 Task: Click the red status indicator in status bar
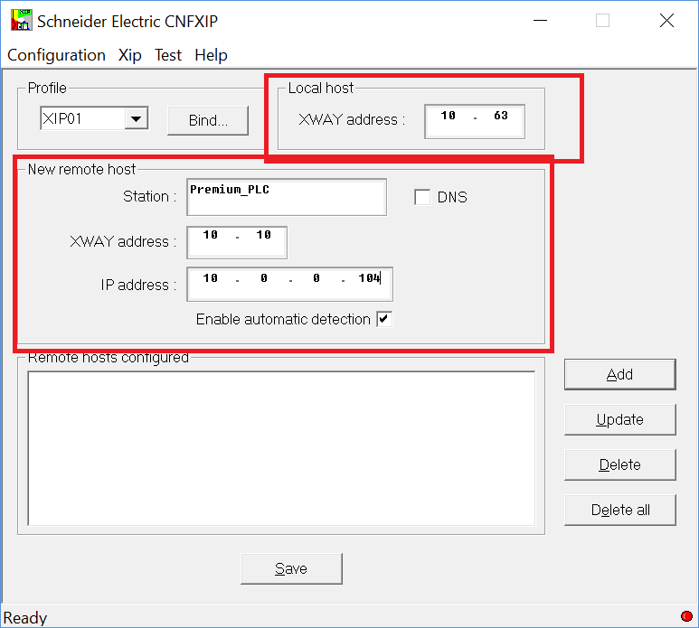pos(686,616)
